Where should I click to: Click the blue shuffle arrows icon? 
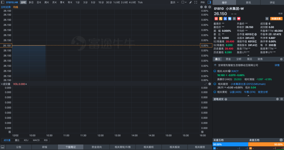pos(225,19)
